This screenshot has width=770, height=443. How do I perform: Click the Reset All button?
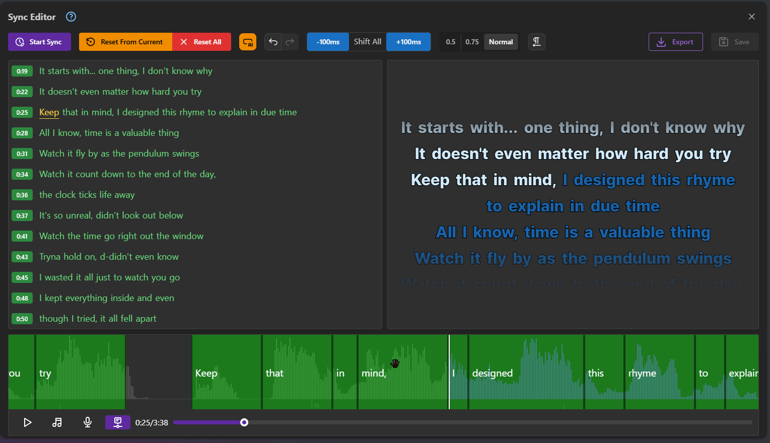coord(201,42)
